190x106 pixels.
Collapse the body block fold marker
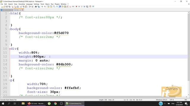(x=10, y=29)
